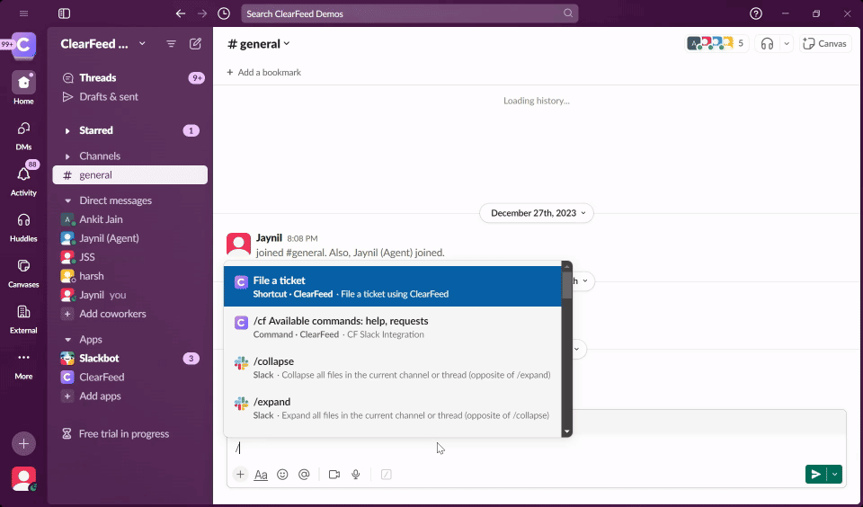Open the History clock icon

(x=224, y=13)
